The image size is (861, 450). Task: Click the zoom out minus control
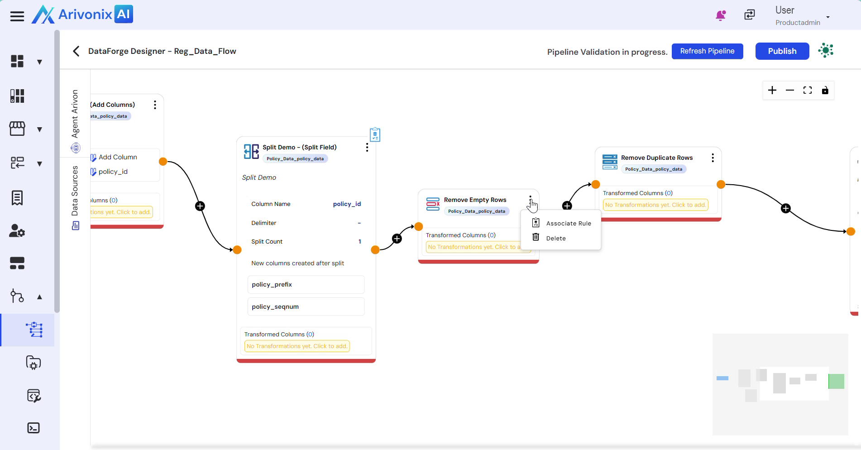[x=790, y=91]
